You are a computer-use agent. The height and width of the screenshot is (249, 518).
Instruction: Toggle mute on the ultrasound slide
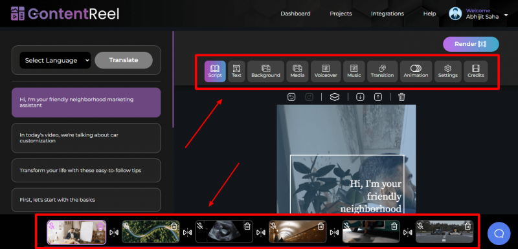tap(199, 226)
